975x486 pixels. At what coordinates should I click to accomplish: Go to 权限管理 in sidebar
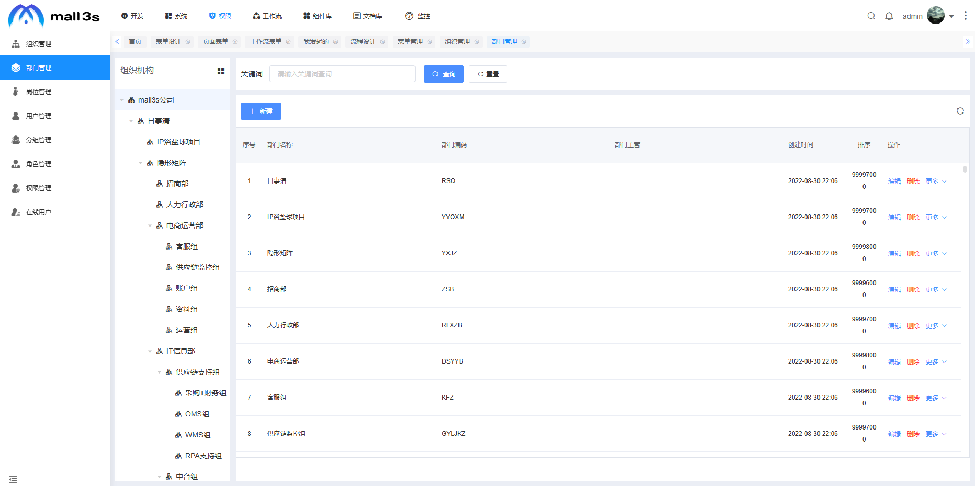(55, 188)
